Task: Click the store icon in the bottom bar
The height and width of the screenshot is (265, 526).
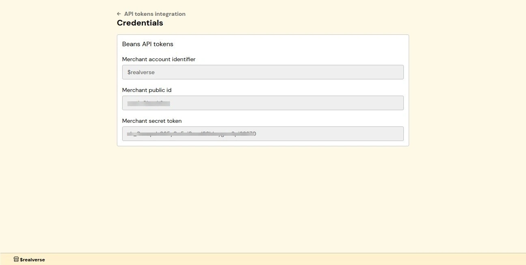Action: (x=16, y=259)
